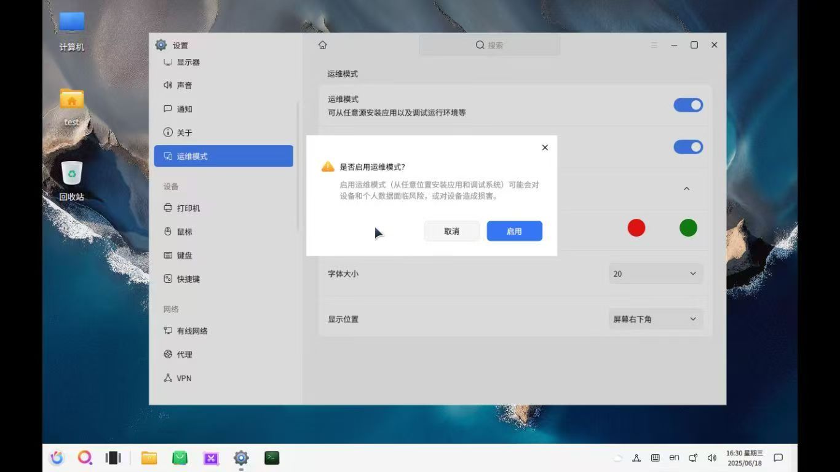
Task: Click the en input method indicator
Action: pos(675,458)
